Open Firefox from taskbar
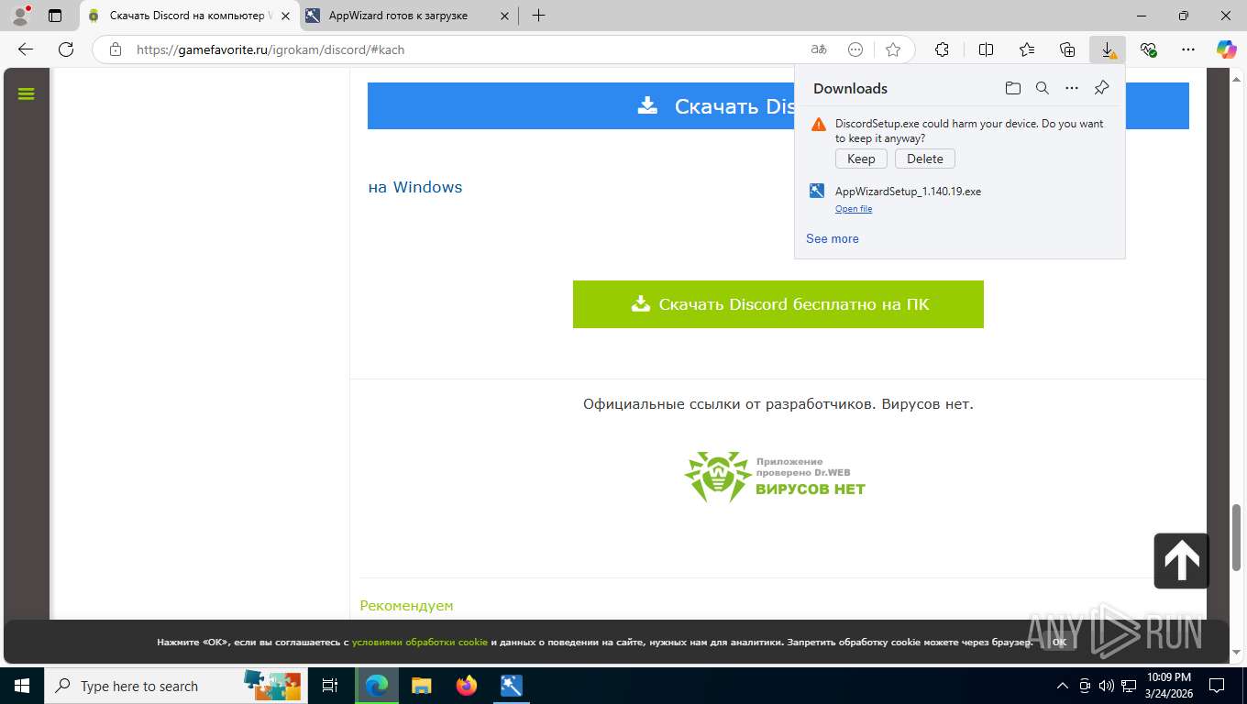This screenshot has height=704, width=1247. 467,686
